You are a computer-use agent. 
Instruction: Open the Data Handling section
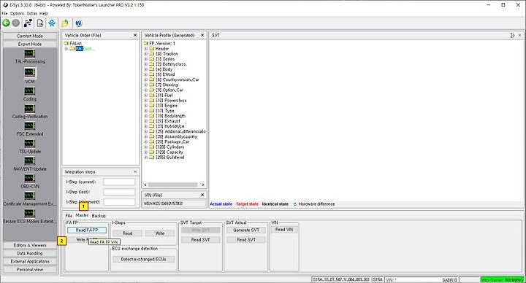pyautogui.click(x=30, y=253)
